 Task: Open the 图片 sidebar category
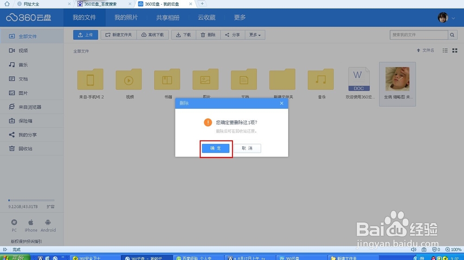point(32,93)
